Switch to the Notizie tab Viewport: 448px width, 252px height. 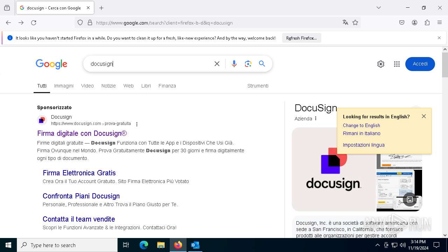click(108, 86)
